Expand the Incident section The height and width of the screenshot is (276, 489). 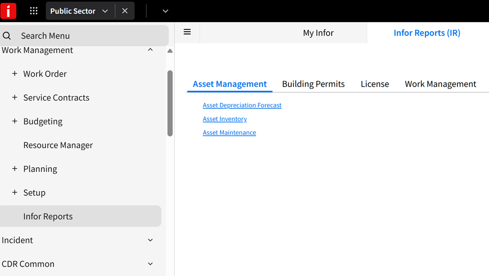150,240
